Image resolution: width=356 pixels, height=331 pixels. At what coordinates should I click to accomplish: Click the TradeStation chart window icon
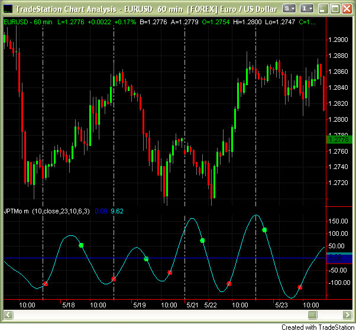8,9
